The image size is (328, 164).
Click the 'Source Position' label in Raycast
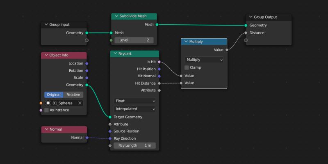pos(126,131)
